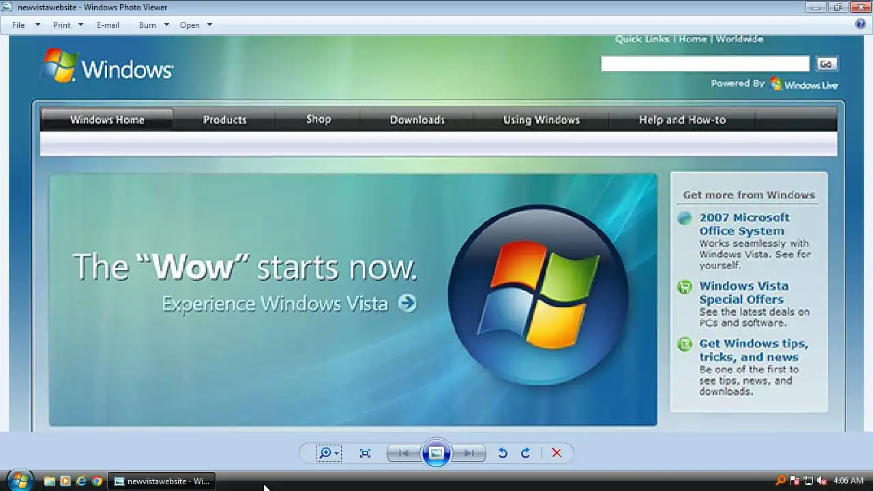Viewport: 873px width, 491px height.
Task: Go to the next picture
Action: pos(469,453)
